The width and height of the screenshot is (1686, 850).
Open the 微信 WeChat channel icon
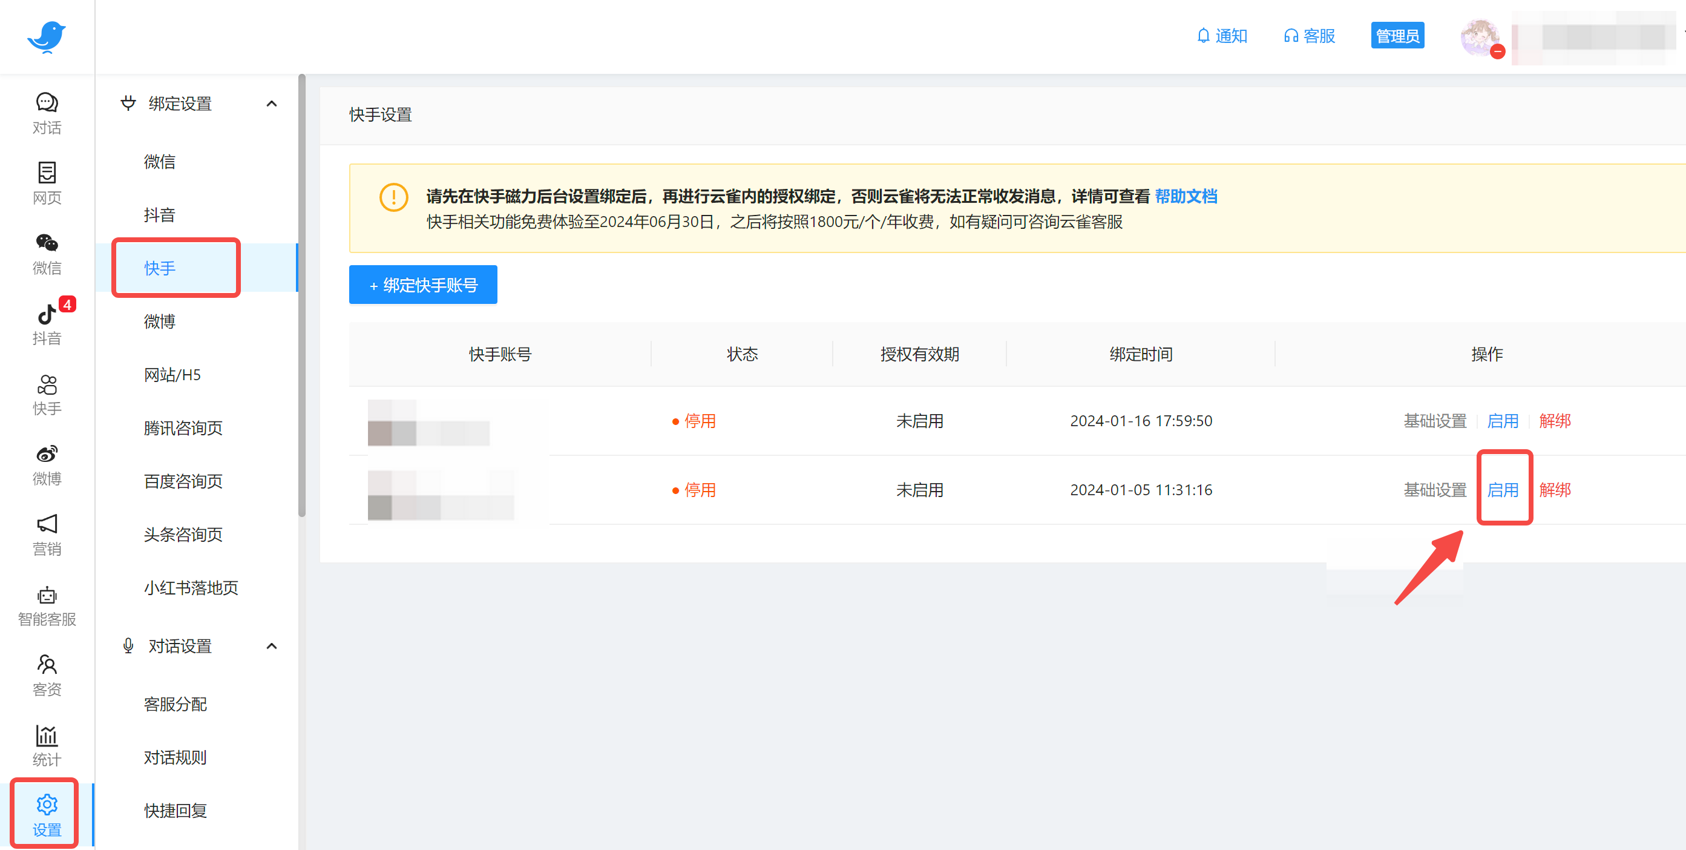[46, 254]
